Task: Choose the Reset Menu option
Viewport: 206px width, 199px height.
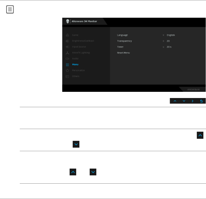Action: (x=123, y=53)
